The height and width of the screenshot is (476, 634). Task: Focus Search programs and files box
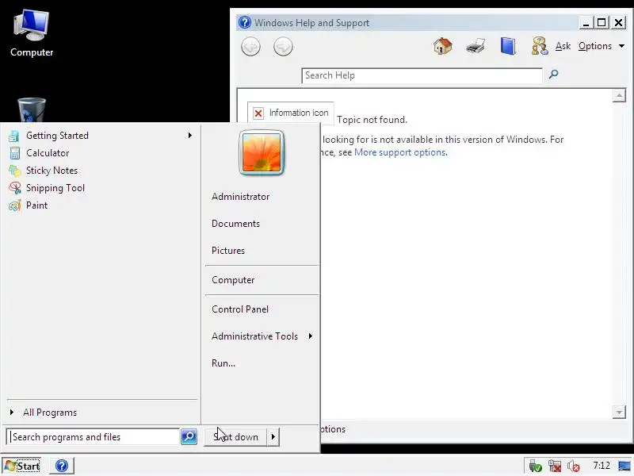(x=93, y=437)
